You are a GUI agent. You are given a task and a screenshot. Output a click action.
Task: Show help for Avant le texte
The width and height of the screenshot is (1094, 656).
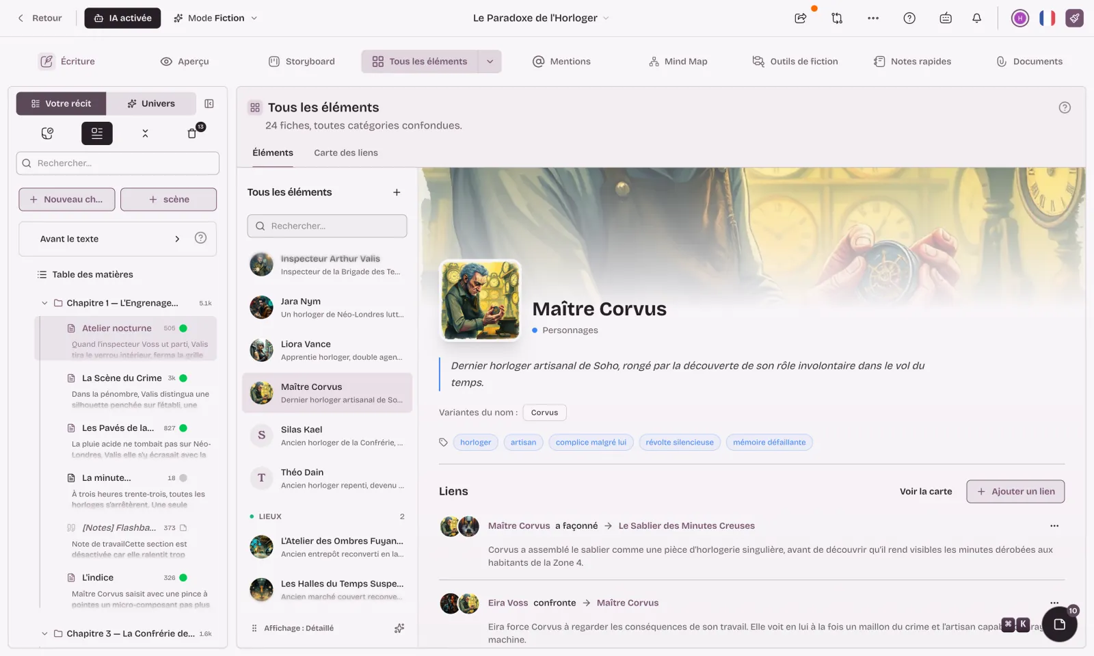point(200,238)
